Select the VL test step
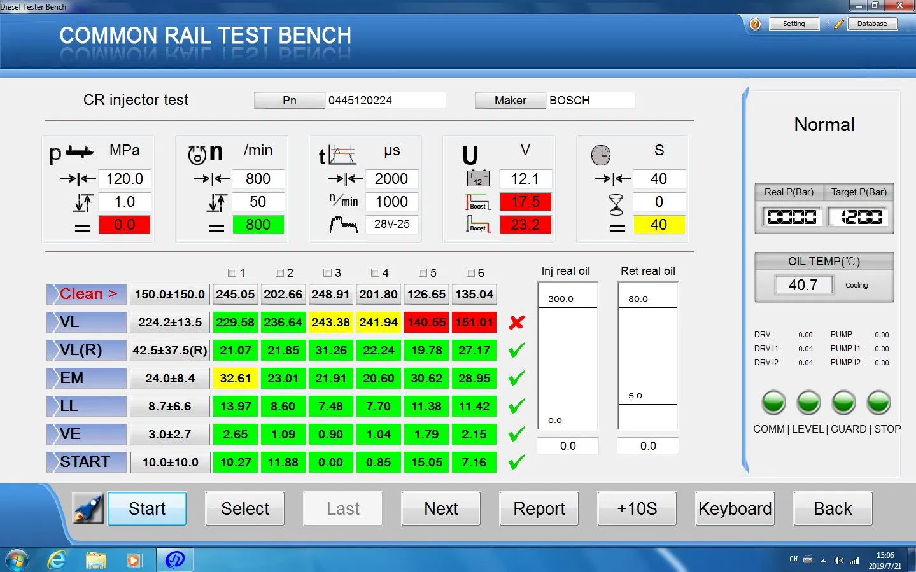The height and width of the screenshot is (572, 916). click(87, 322)
